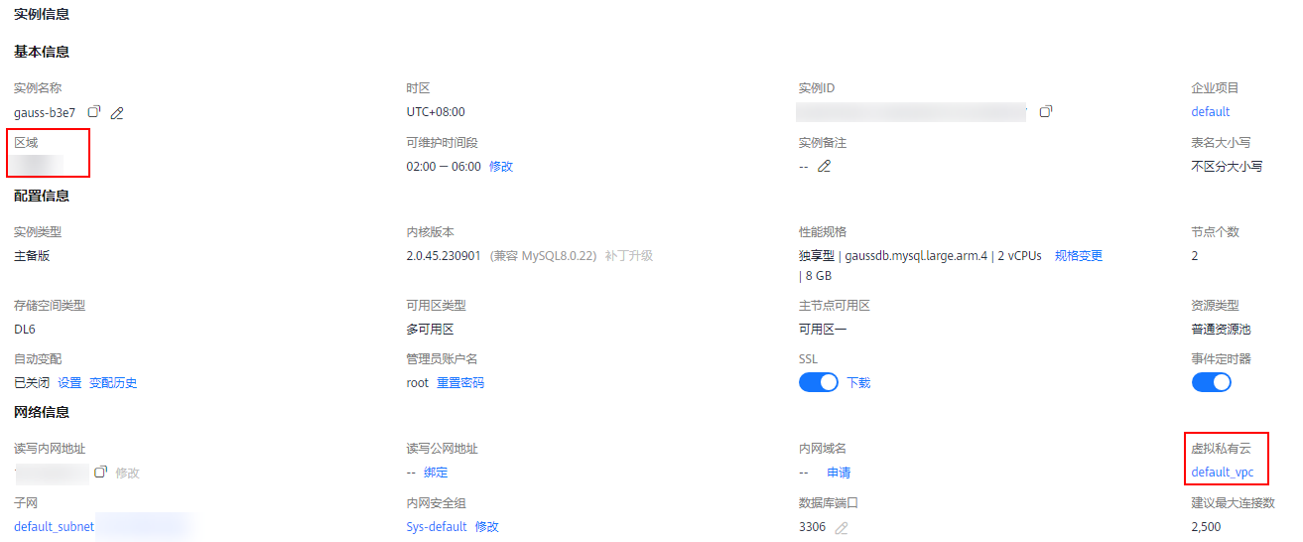Image resolution: width=1303 pixels, height=542 pixels.
Task: Modify the maintenance window 02:00–06:00
Action: (x=501, y=167)
